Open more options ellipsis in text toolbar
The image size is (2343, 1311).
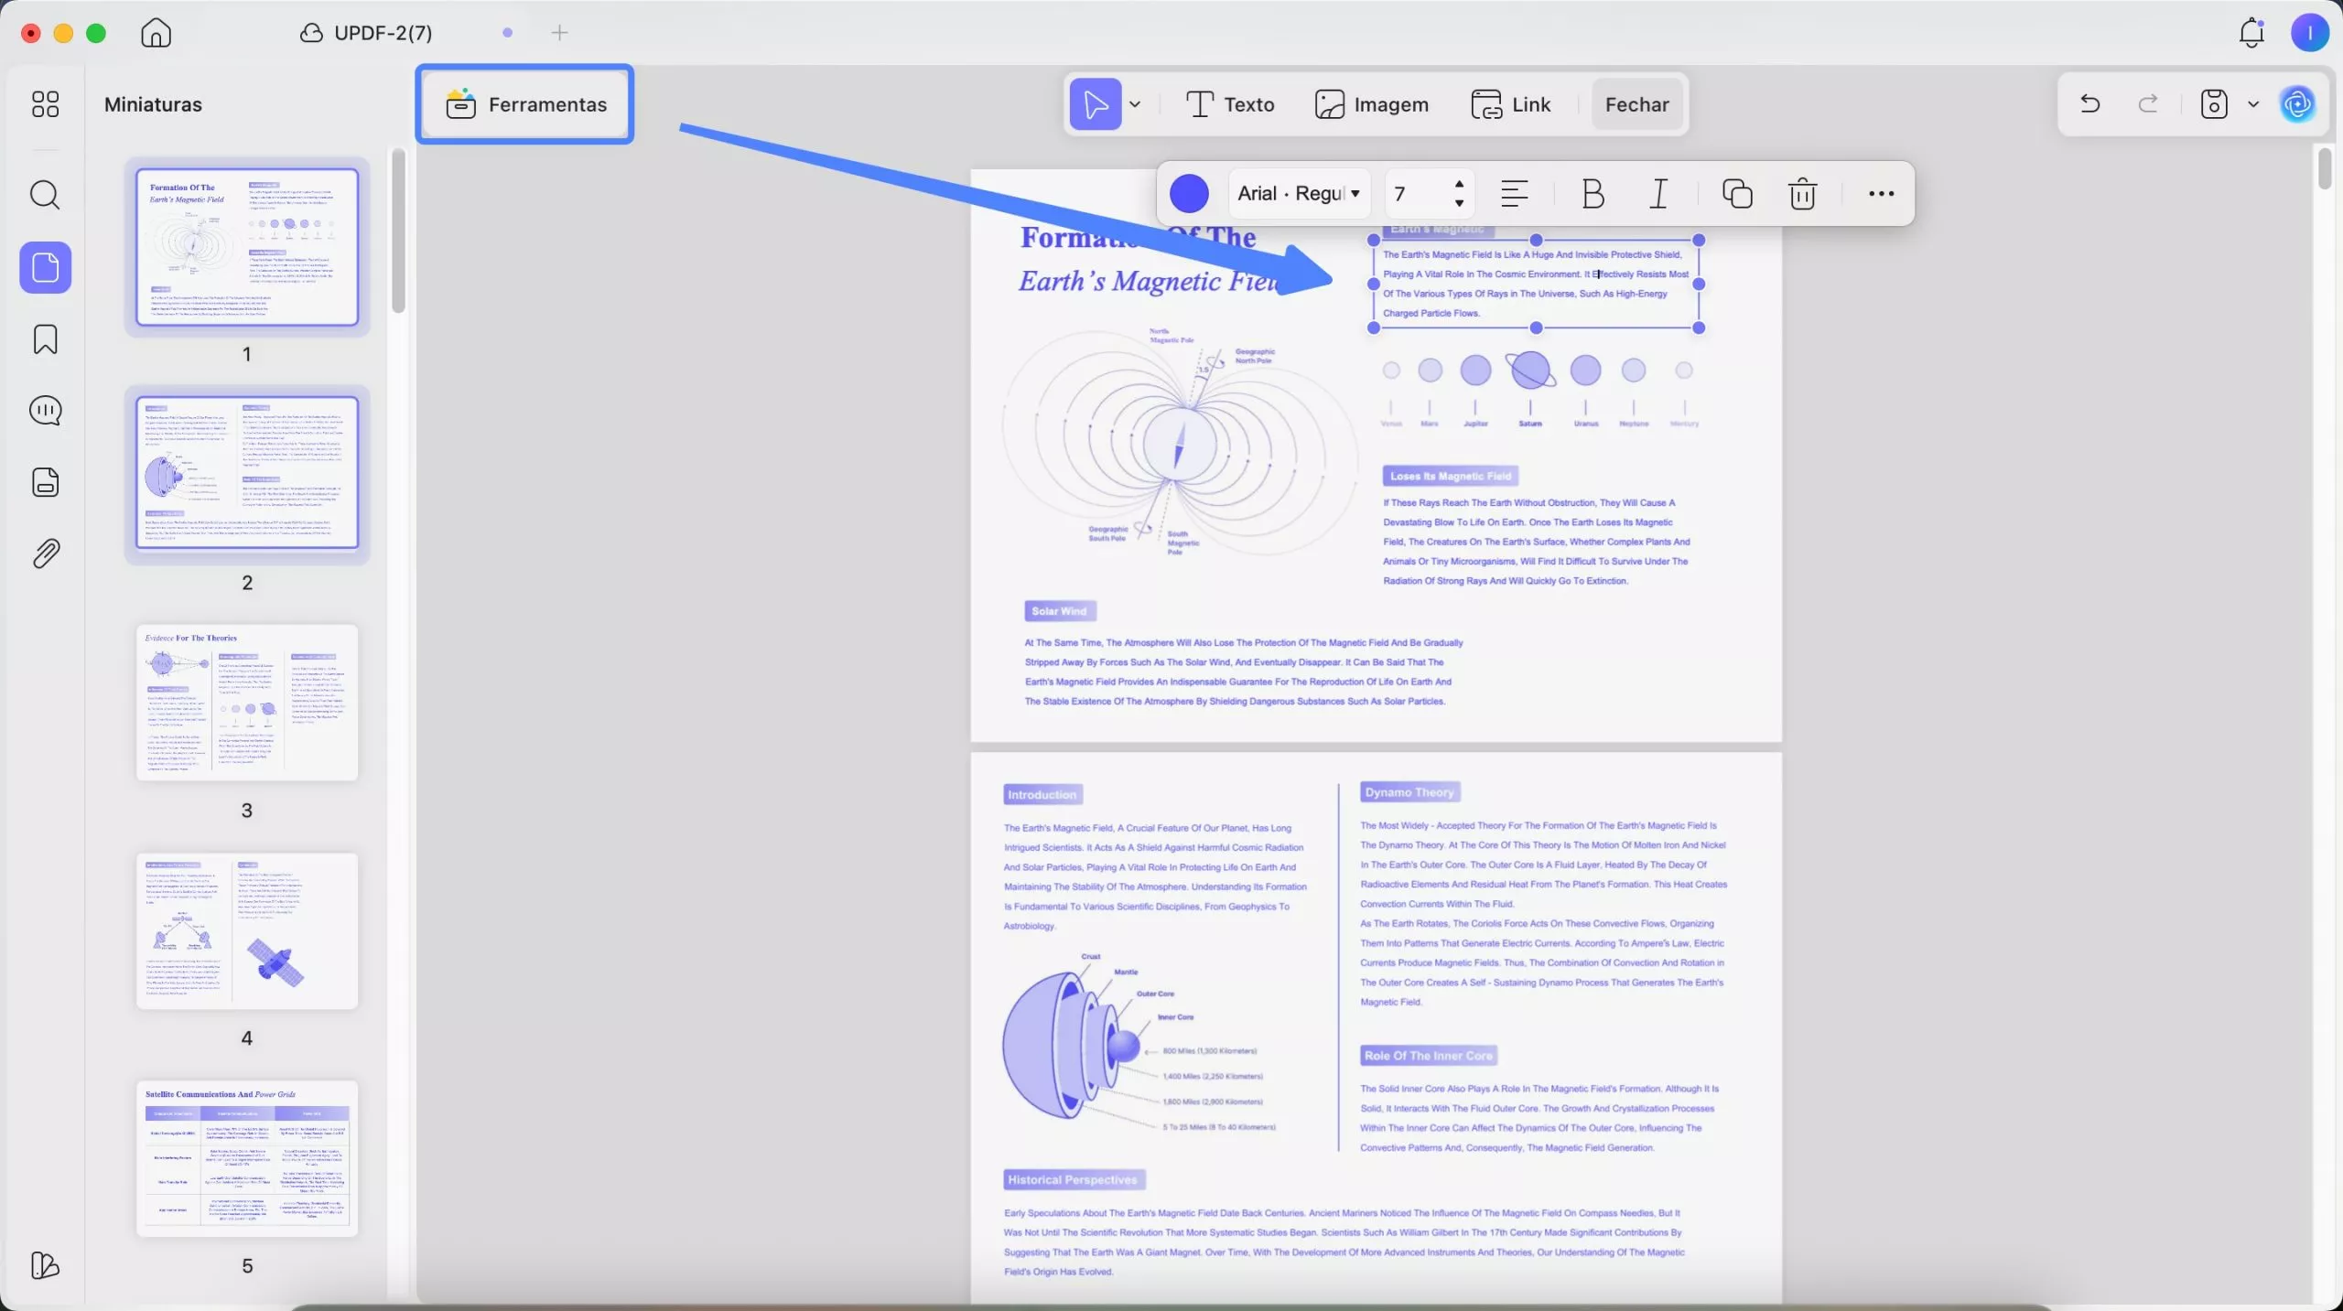click(x=1881, y=194)
